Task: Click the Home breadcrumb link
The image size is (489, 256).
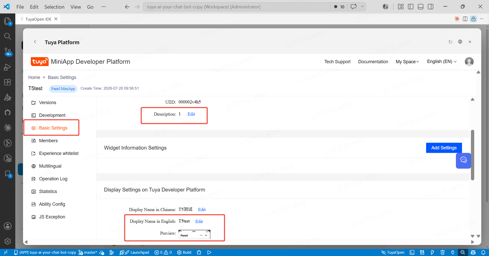Action: pos(34,77)
